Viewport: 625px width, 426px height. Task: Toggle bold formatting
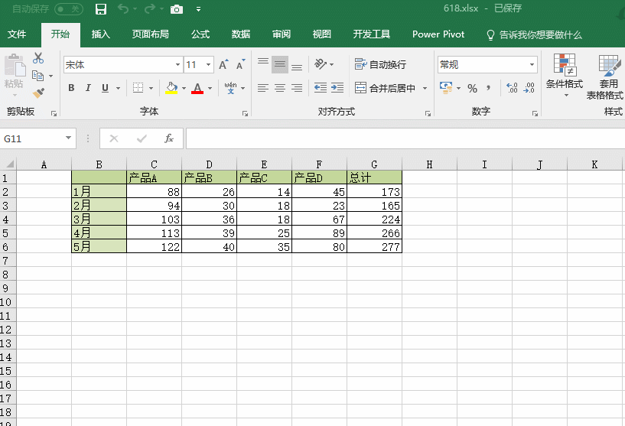pos(71,88)
